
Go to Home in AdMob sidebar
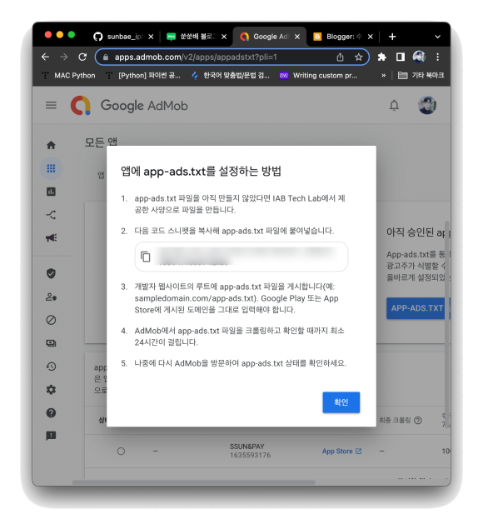coord(51,145)
